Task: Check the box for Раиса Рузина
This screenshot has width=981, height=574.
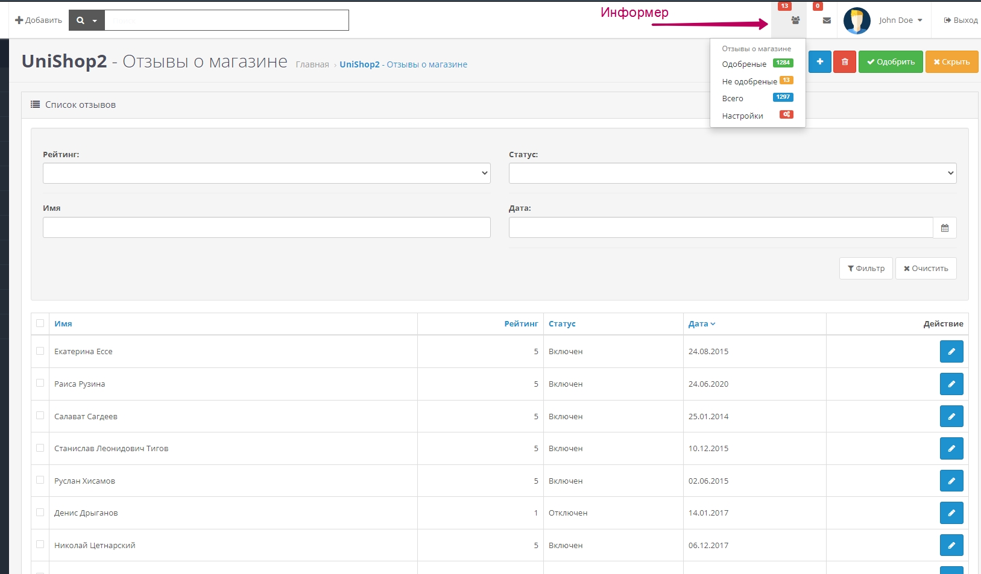Action: (40, 383)
